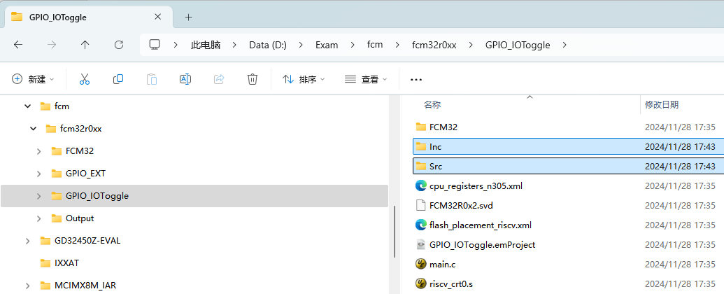The image size is (724, 294).
Task: Select the Inc folder icon in file list
Action: (420, 146)
